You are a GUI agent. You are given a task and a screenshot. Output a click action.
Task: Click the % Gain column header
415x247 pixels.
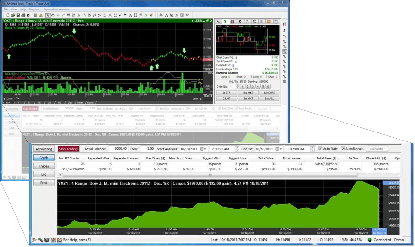tap(354, 158)
